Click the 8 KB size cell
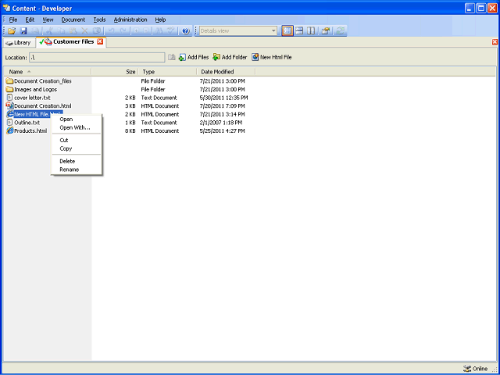The image size is (500, 375). (130, 130)
